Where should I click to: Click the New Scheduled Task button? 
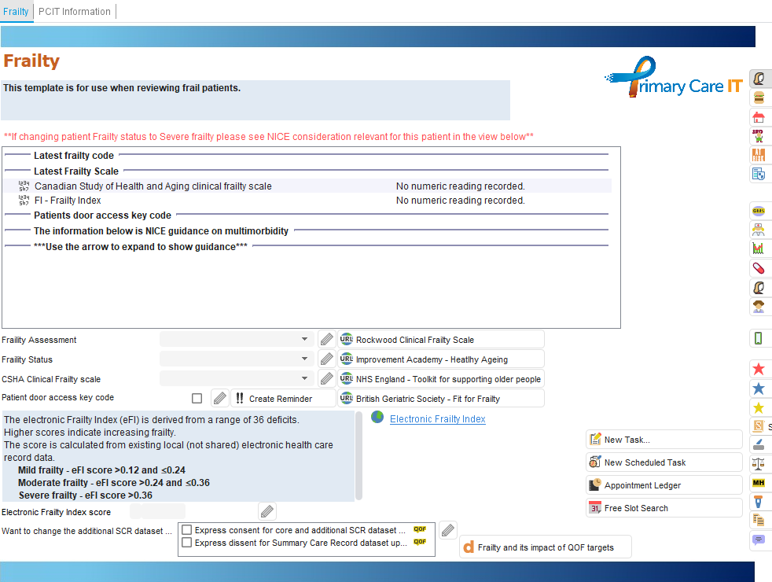tap(645, 462)
